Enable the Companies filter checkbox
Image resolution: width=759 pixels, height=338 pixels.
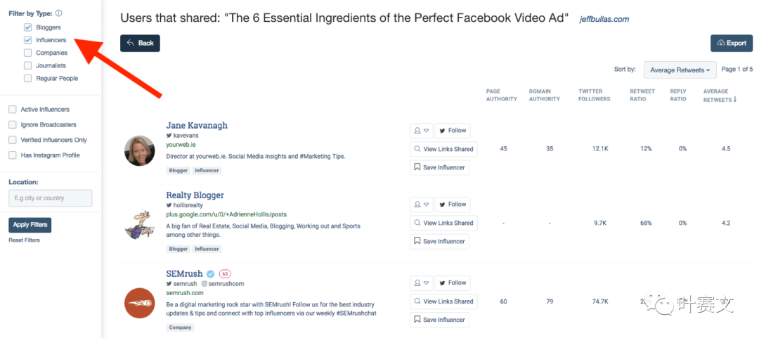point(27,53)
